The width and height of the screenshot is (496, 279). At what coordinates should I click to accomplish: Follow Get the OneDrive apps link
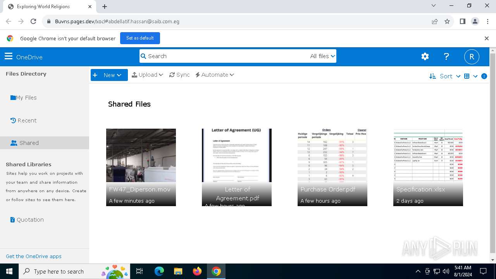(34, 256)
